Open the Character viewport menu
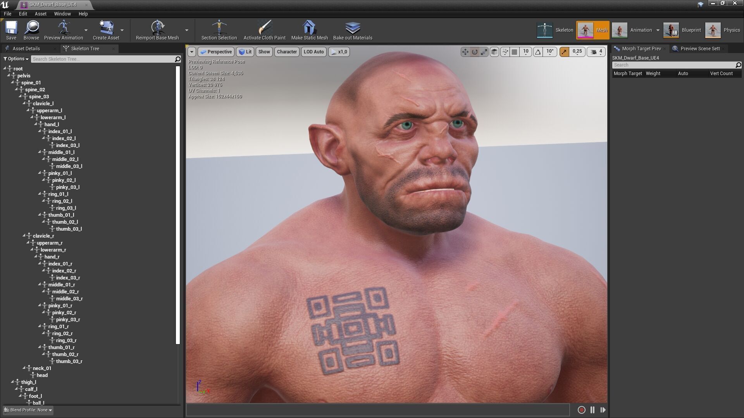 (287, 52)
